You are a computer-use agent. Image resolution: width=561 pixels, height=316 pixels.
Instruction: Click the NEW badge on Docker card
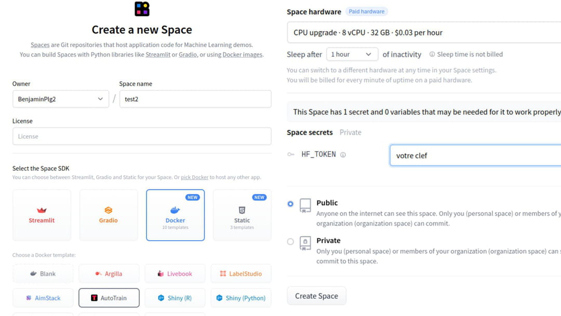[x=193, y=197]
